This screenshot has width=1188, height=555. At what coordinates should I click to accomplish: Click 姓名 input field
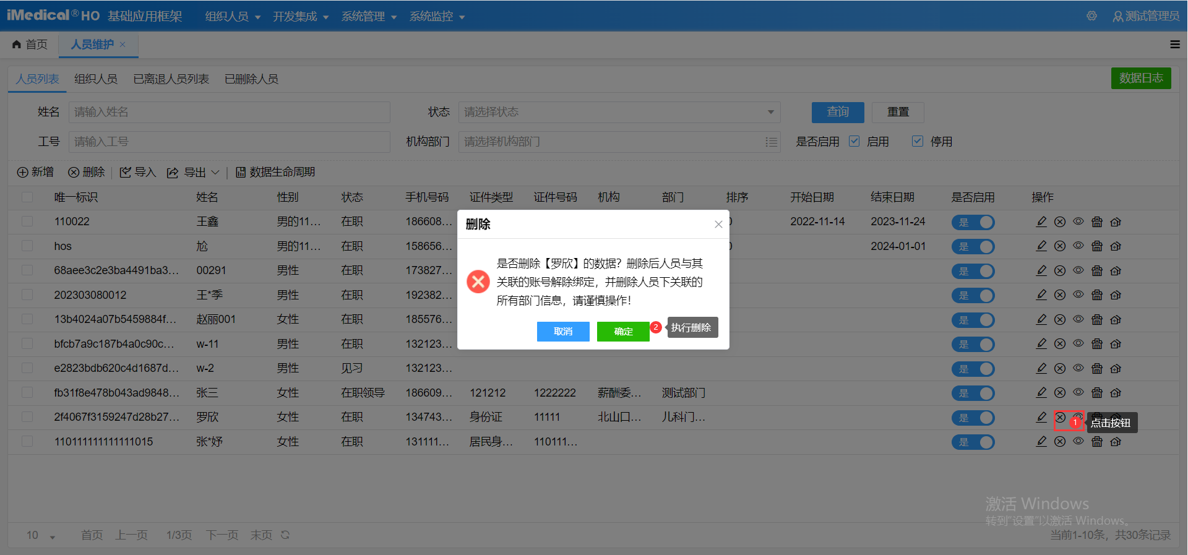pyautogui.click(x=230, y=112)
